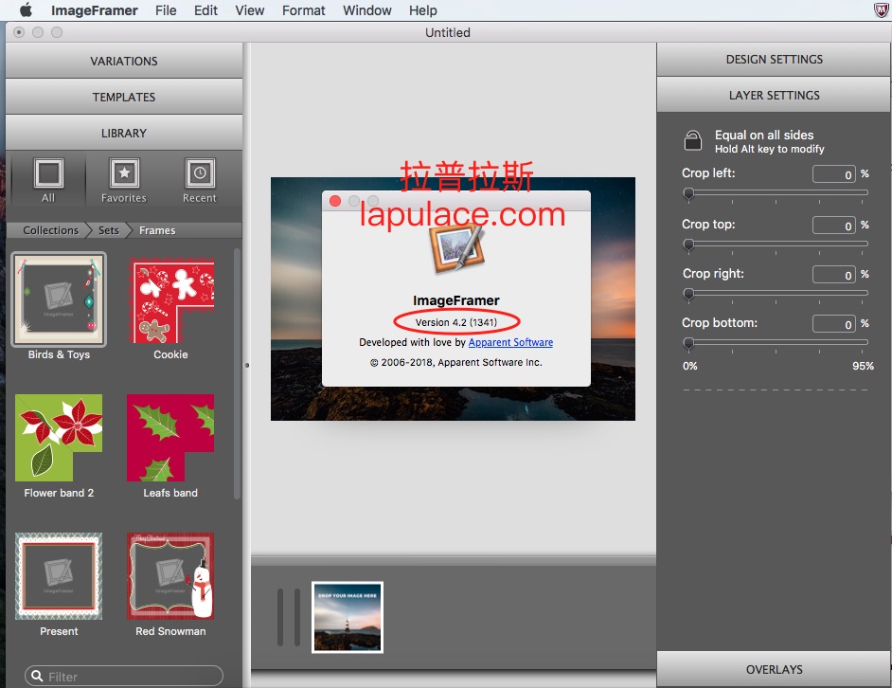Viewport: 892px width, 688px height.
Task: Click the Crop top value field
Action: pyautogui.click(x=834, y=225)
